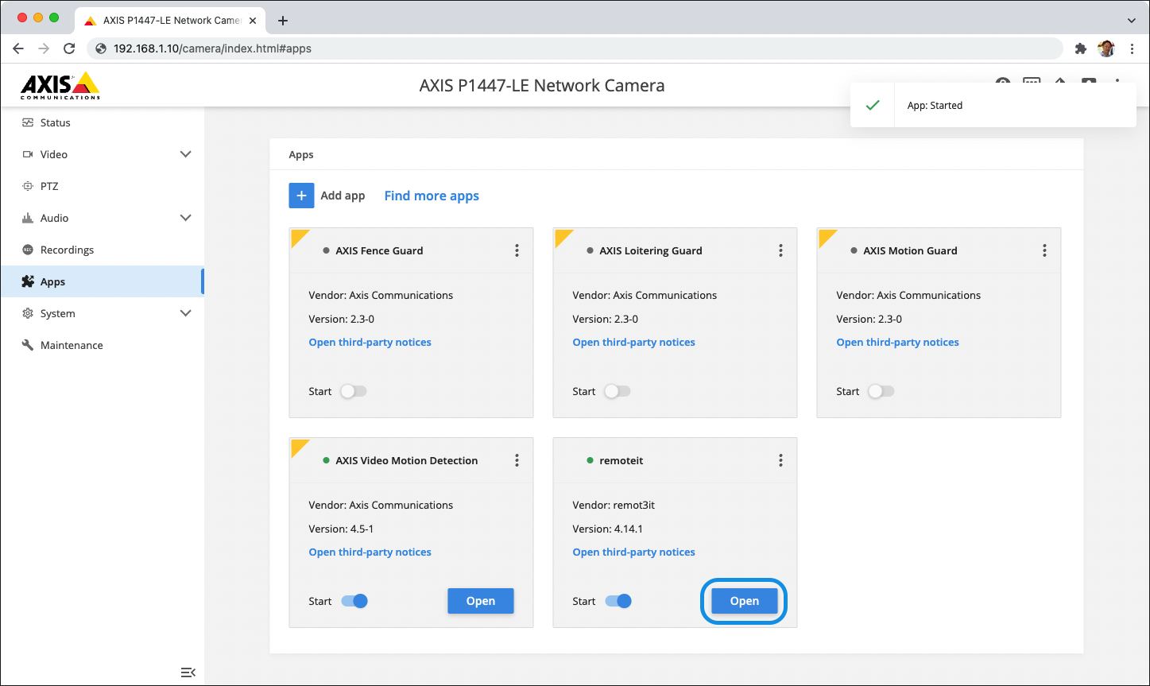Viewport: 1150px width, 686px height.
Task: Click the AXIS Video Motion Detection title
Action: 407,460
